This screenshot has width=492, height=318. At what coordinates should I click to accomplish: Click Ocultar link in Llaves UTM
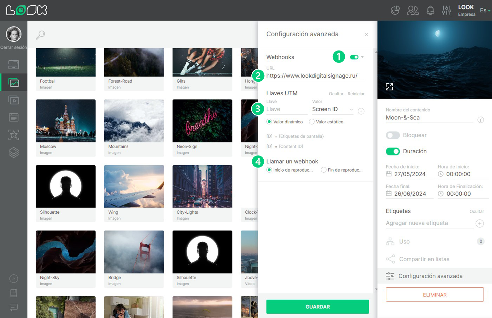336,94
